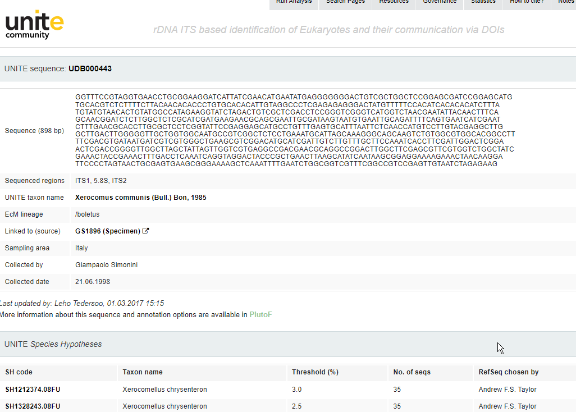Image resolution: width=576 pixels, height=412 pixels.
Task: Open the Run Analysis menu tab
Action: [294, 3]
